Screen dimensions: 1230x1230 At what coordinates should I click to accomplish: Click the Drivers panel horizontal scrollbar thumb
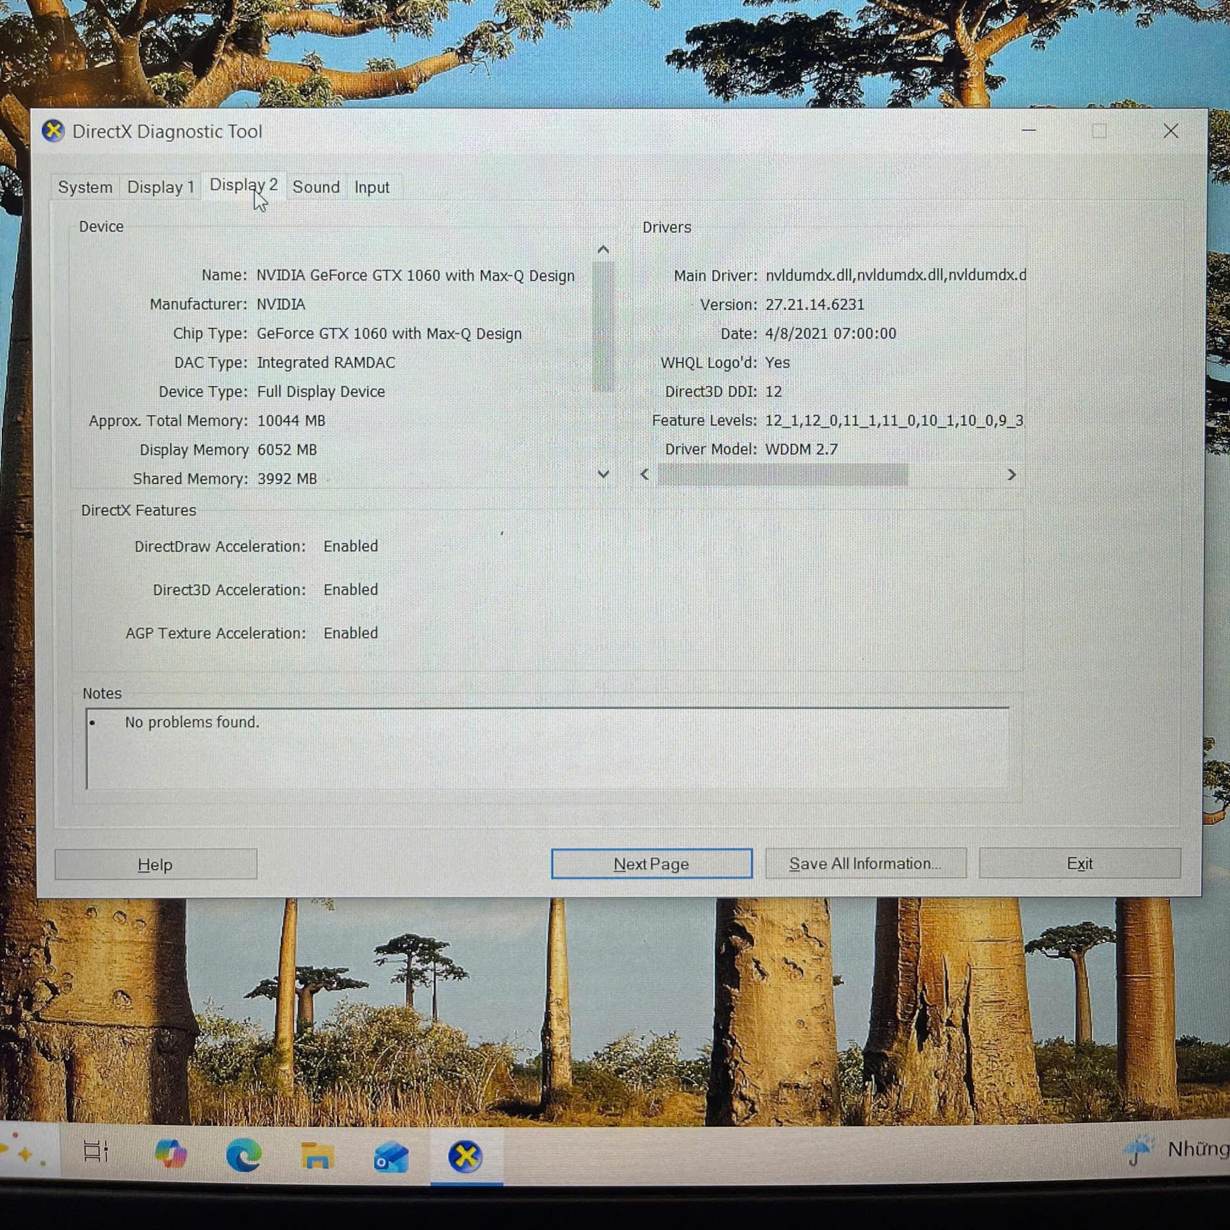click(782, 475)
